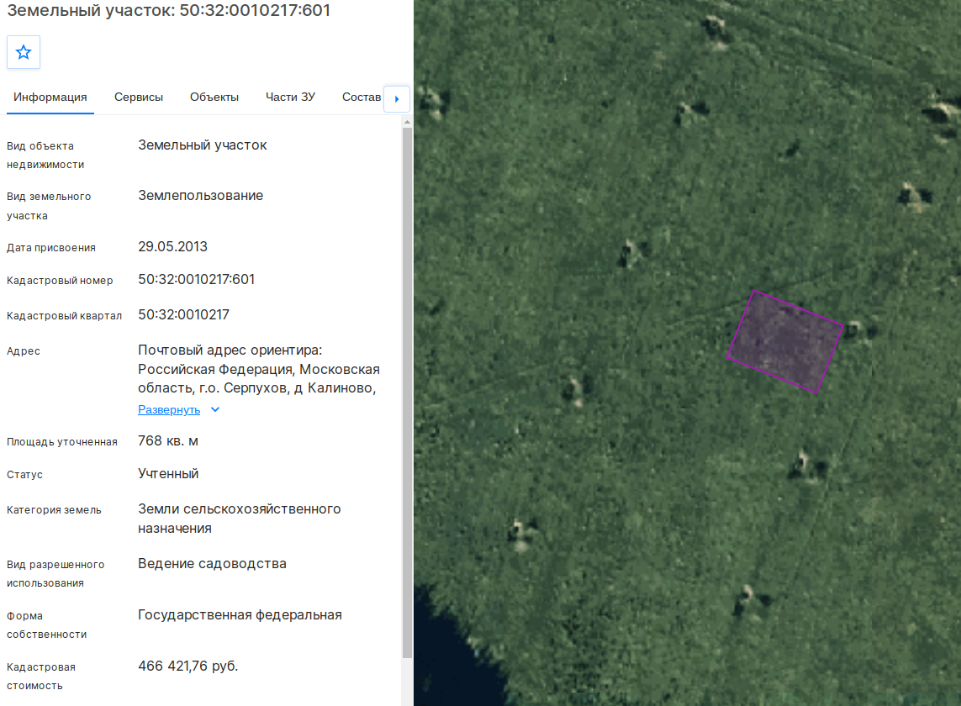Click the label Форма собственности
The image size is (961, 706).
(x=46, y=625)
